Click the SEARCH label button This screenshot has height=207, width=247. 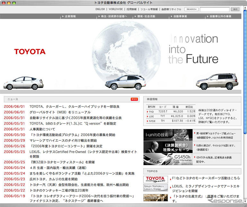tap(192, 9)
